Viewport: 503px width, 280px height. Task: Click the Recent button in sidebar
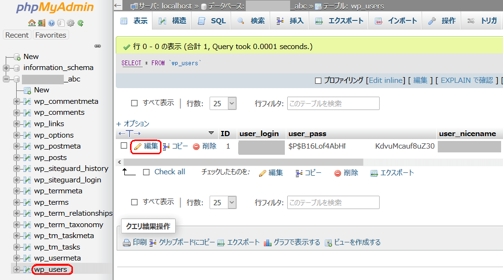tap(17, 35)
